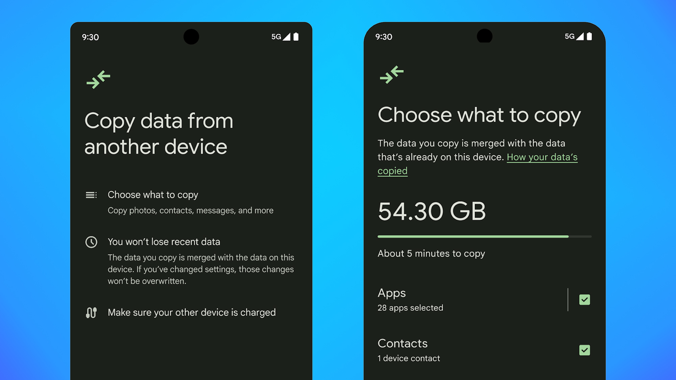Image resolution: width=676 pixels, height=380 pixels.
Task: Click the data transfer arrows icon
Action: [99, 80]
